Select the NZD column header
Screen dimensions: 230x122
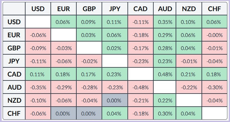(189, 9)
